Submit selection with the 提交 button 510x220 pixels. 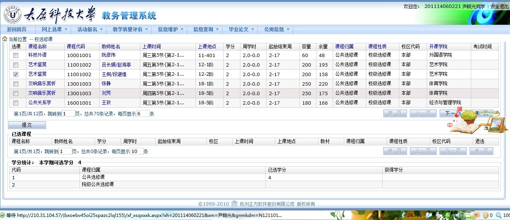(27, 125)
